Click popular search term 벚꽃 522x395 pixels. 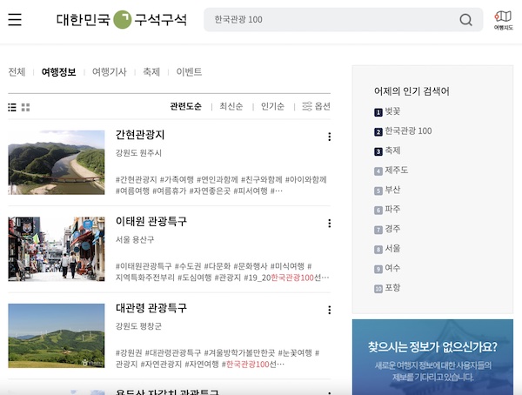pos(392,111)
